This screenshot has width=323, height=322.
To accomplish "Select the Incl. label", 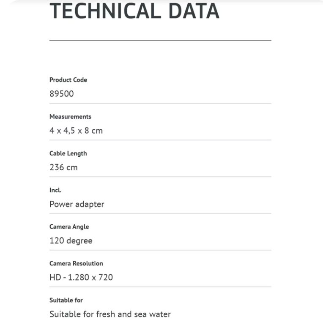I will click(55, 190).
